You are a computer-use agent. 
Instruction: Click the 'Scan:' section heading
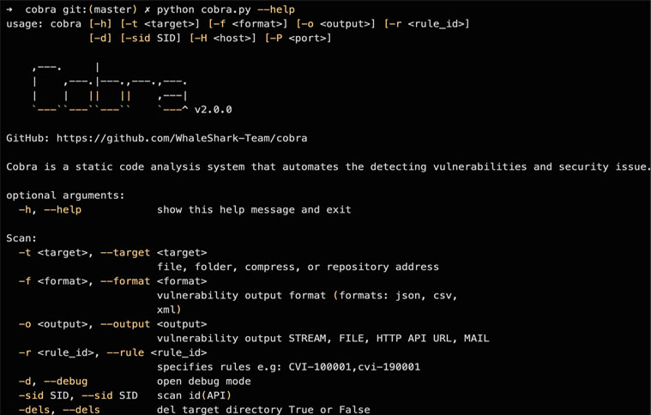pyautogui.click(x=21, y=238)
